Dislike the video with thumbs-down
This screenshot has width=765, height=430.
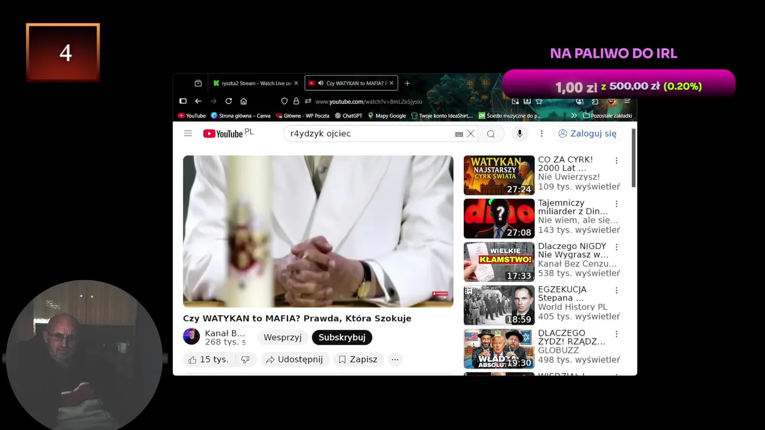coord(245,359)
